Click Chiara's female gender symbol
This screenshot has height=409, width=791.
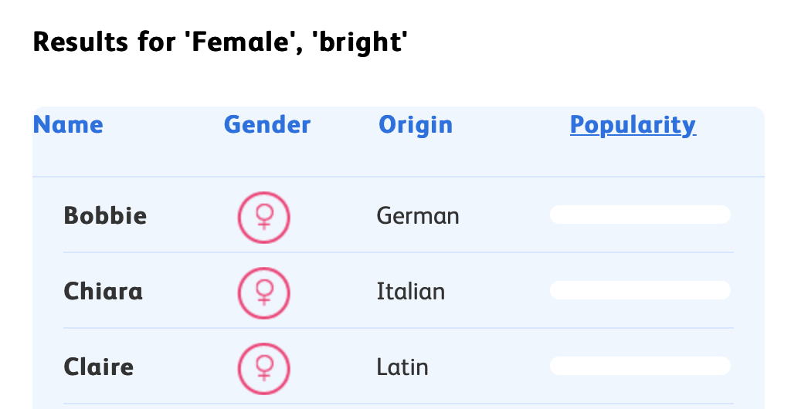point(263,292)
